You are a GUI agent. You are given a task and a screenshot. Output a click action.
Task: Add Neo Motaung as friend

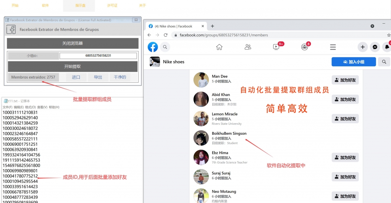click(x=345, y=196)
